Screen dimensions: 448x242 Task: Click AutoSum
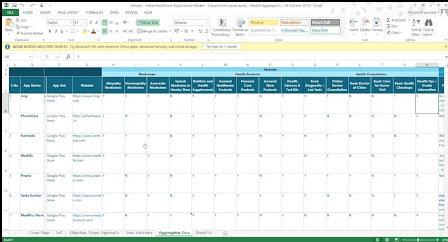coord(396,20)
